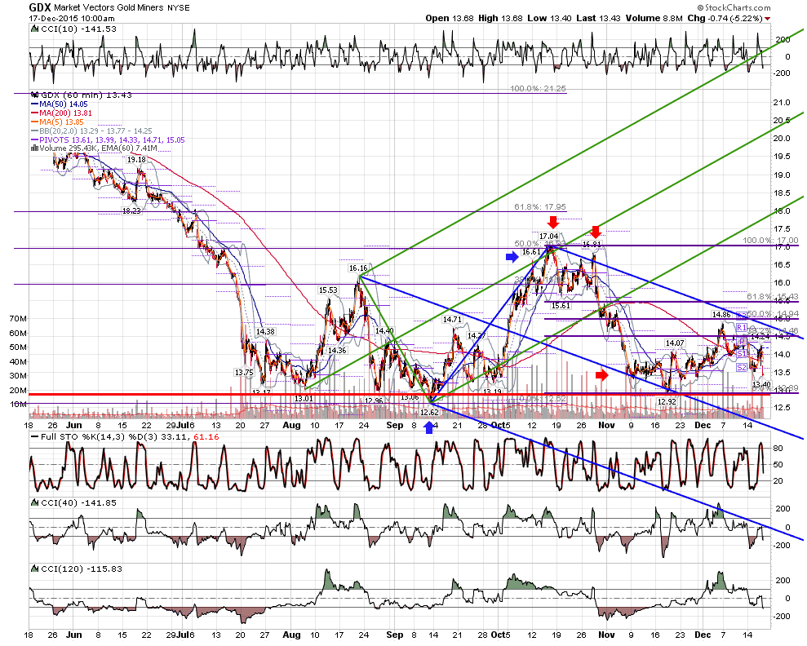Click the area-chart icon beside CCI(120)

coord(34,569)
